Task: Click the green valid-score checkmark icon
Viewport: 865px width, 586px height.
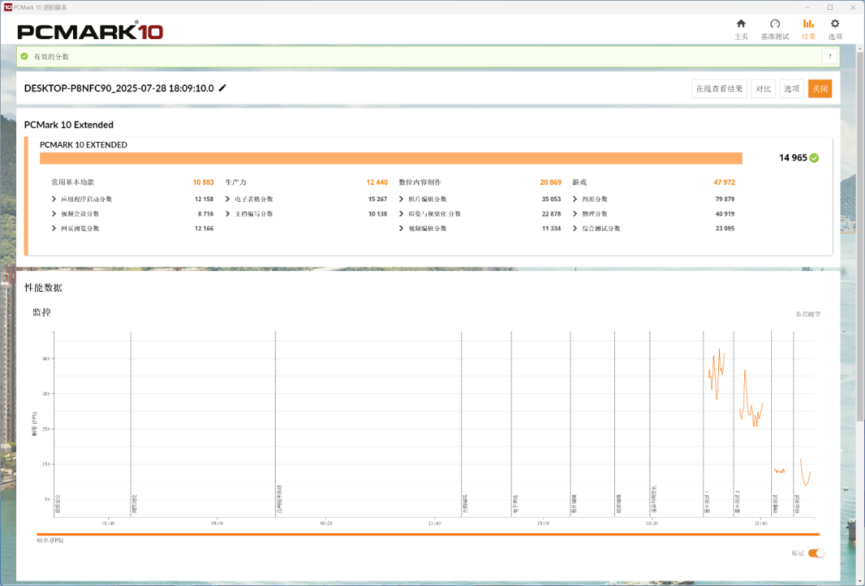Action: pyautogui.click(x=25, y=56)
